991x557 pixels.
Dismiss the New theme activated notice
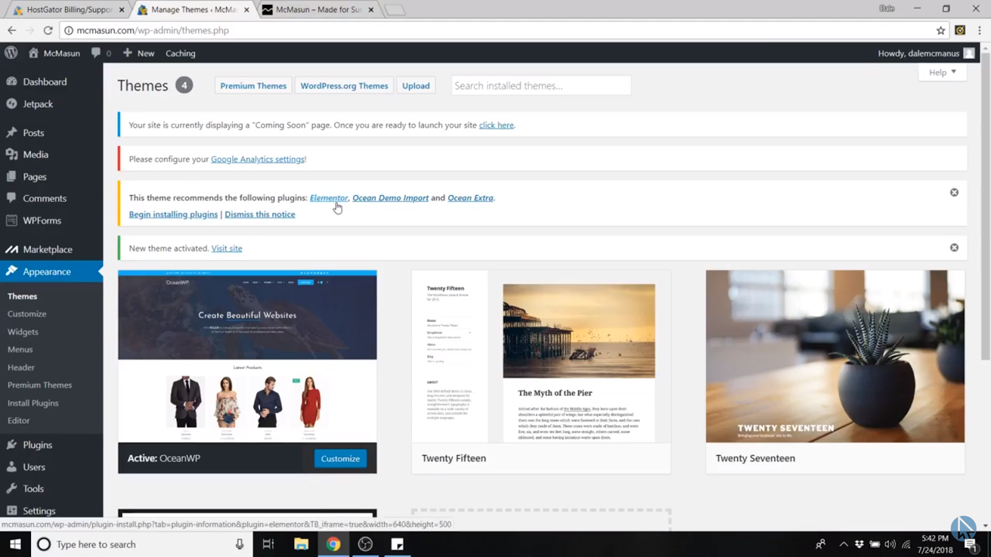(x=954, y=248)
